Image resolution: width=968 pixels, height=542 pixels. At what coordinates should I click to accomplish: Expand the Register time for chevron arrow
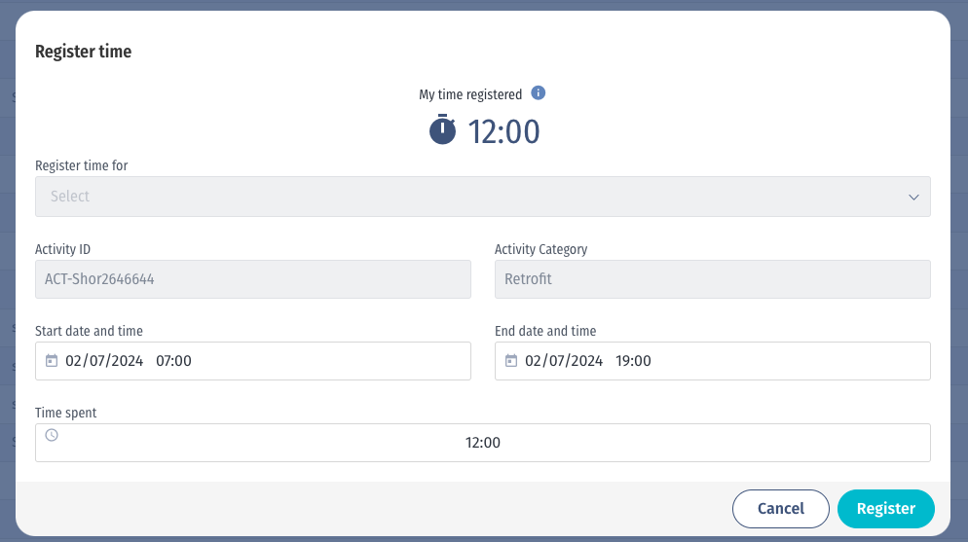913,197
